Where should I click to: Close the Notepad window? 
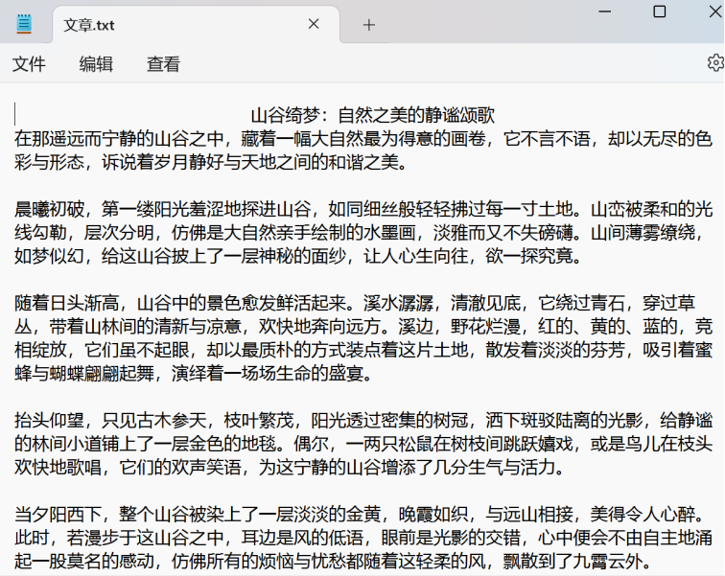[x=715, y=12]
